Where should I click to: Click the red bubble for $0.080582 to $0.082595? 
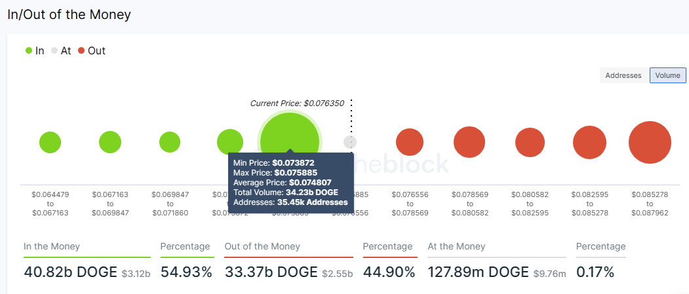pyautogui.click(x=530, y=142)
